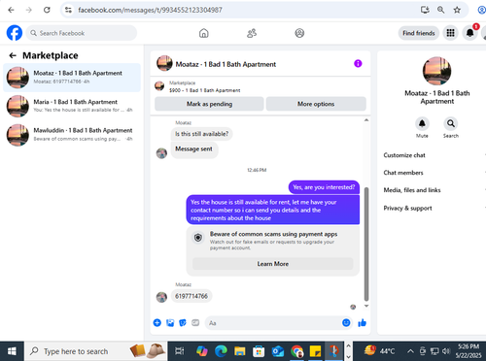Click the Facebook logo
Image resolution: width=486 pixels, height=361 pixels.
click(x=15, y=33)
